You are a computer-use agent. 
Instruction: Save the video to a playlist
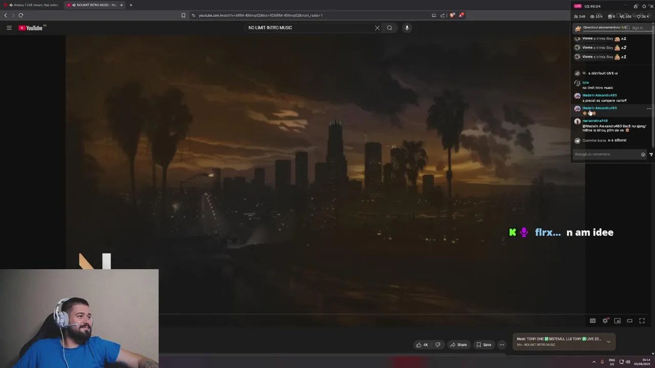tap(484, 344)
